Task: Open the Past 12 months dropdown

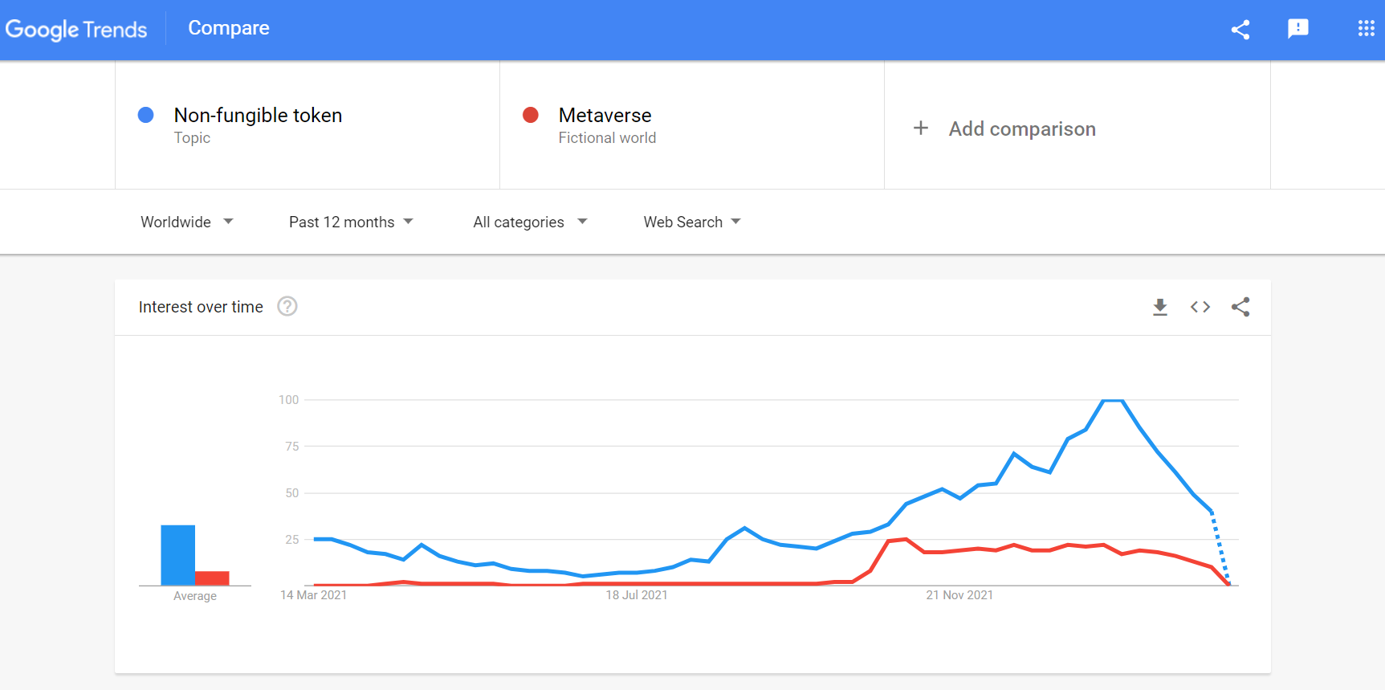Action: 351,222
